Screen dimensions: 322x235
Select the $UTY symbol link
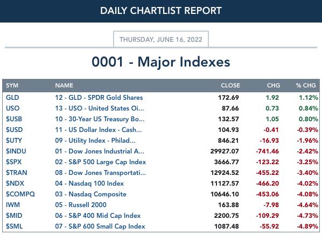coord(14,141)
